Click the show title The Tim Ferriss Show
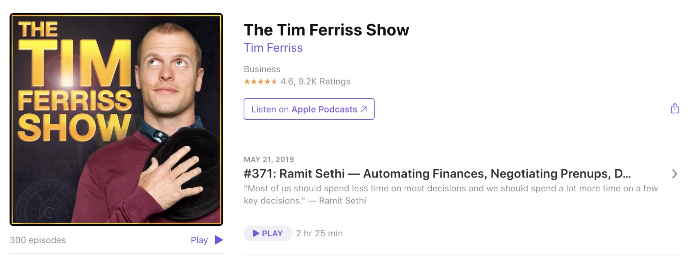Viewport: 692px width, 257px height. click(326, 30)
